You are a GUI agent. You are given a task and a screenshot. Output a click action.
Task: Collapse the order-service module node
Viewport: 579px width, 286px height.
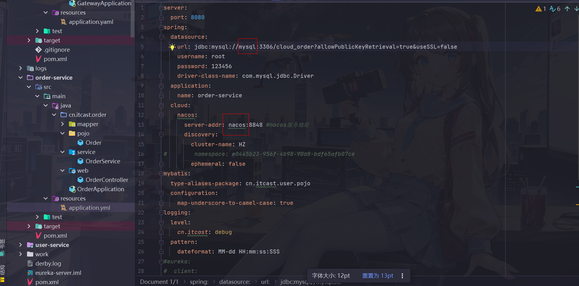[x=20, y=77]
